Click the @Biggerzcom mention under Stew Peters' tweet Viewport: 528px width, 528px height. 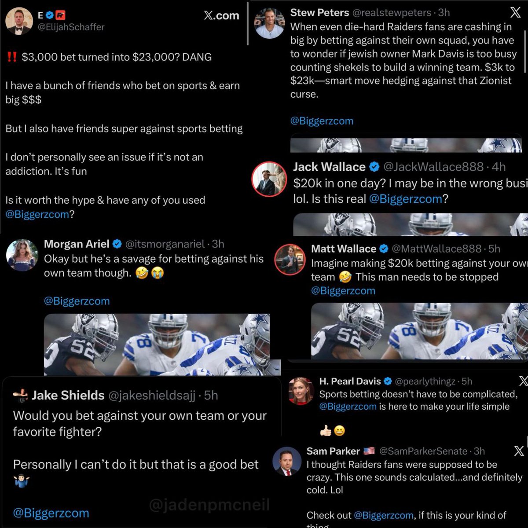[x=322, y=121]
